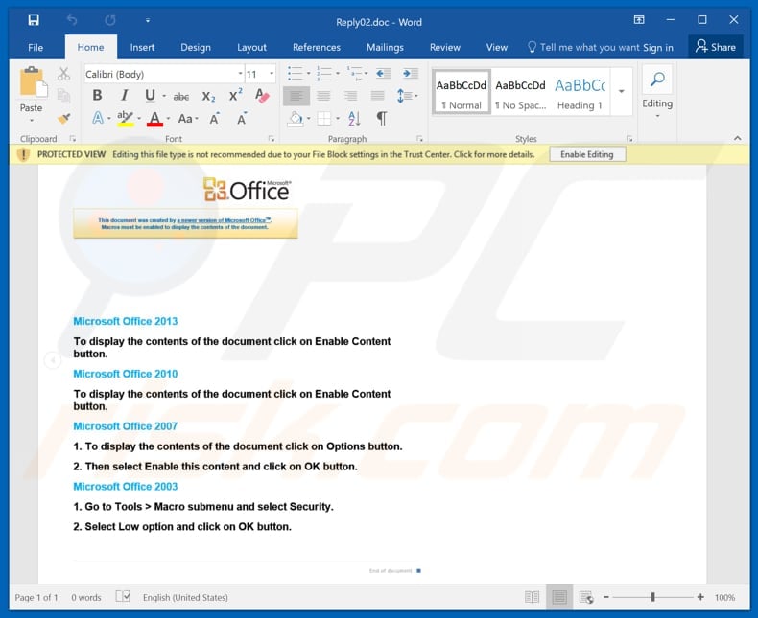Viewport: 758px width, 618px height.
Task: Apply the Normal style
Action: coord(462,92)
